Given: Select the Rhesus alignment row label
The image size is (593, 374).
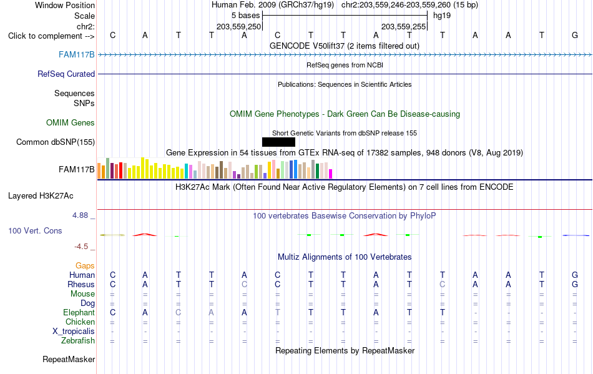Looking at the screenshot, I should [x=81, y=284].
